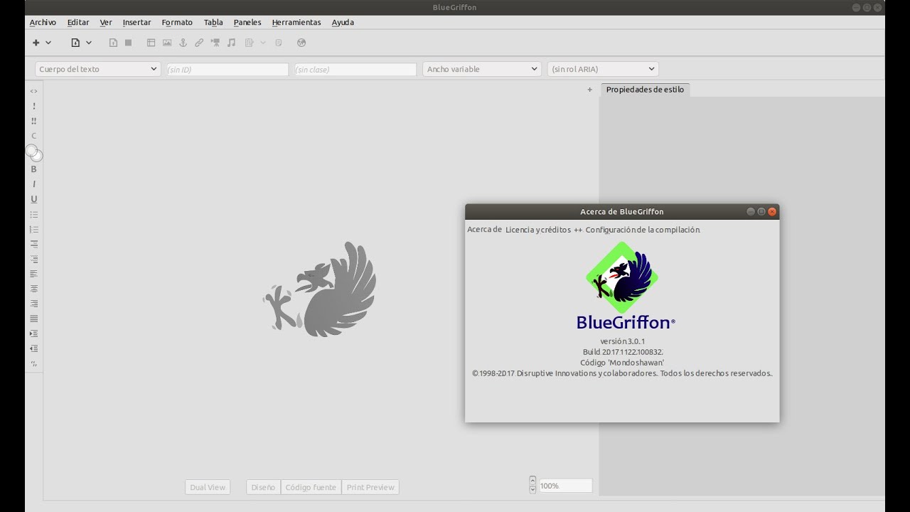
Task: Toggle italic with the I icon
Action: [x=33, y=184]
